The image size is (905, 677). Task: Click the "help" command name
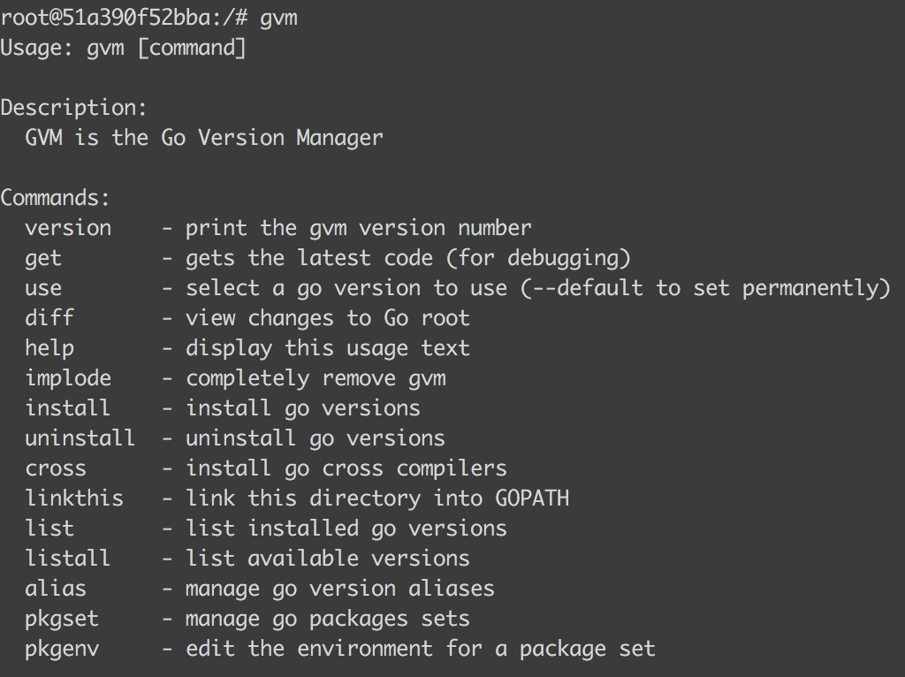49,348
